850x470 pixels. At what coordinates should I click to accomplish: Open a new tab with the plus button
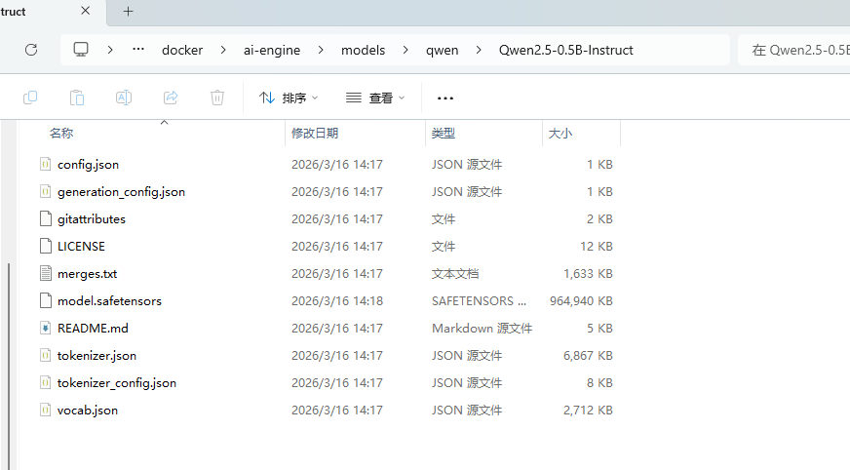128,12
